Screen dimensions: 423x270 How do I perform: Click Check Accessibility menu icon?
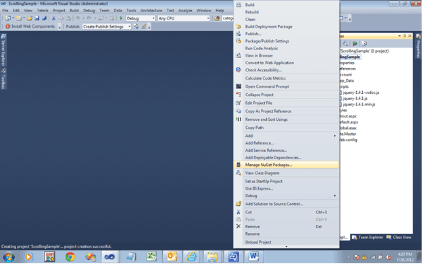tap(239, 70)
